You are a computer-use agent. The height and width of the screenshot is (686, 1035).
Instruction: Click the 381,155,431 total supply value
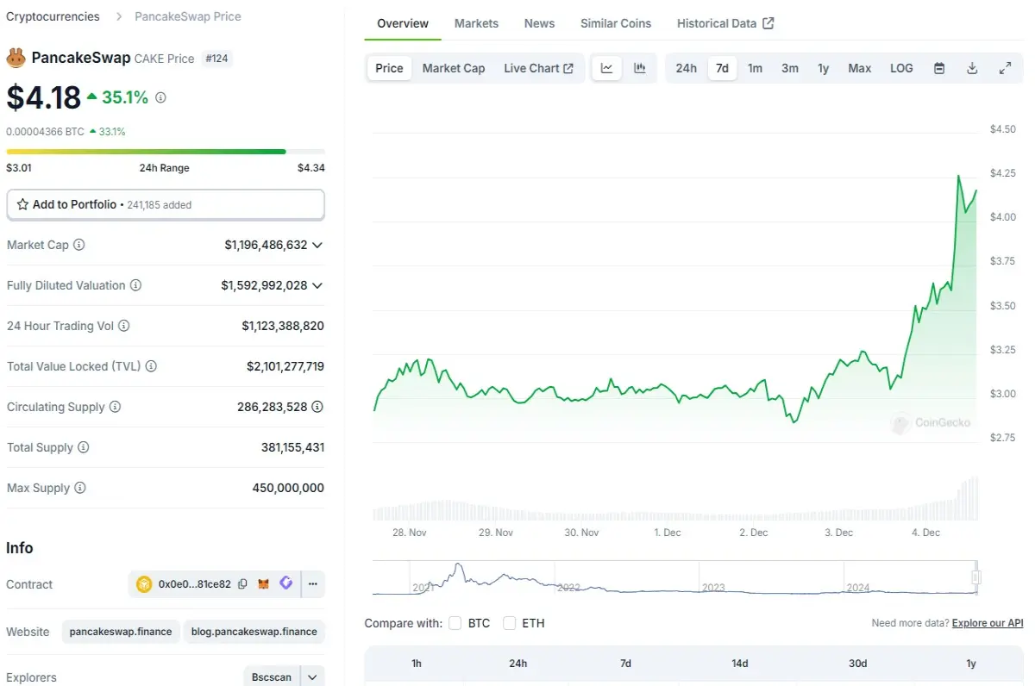[x=292, y=447]
